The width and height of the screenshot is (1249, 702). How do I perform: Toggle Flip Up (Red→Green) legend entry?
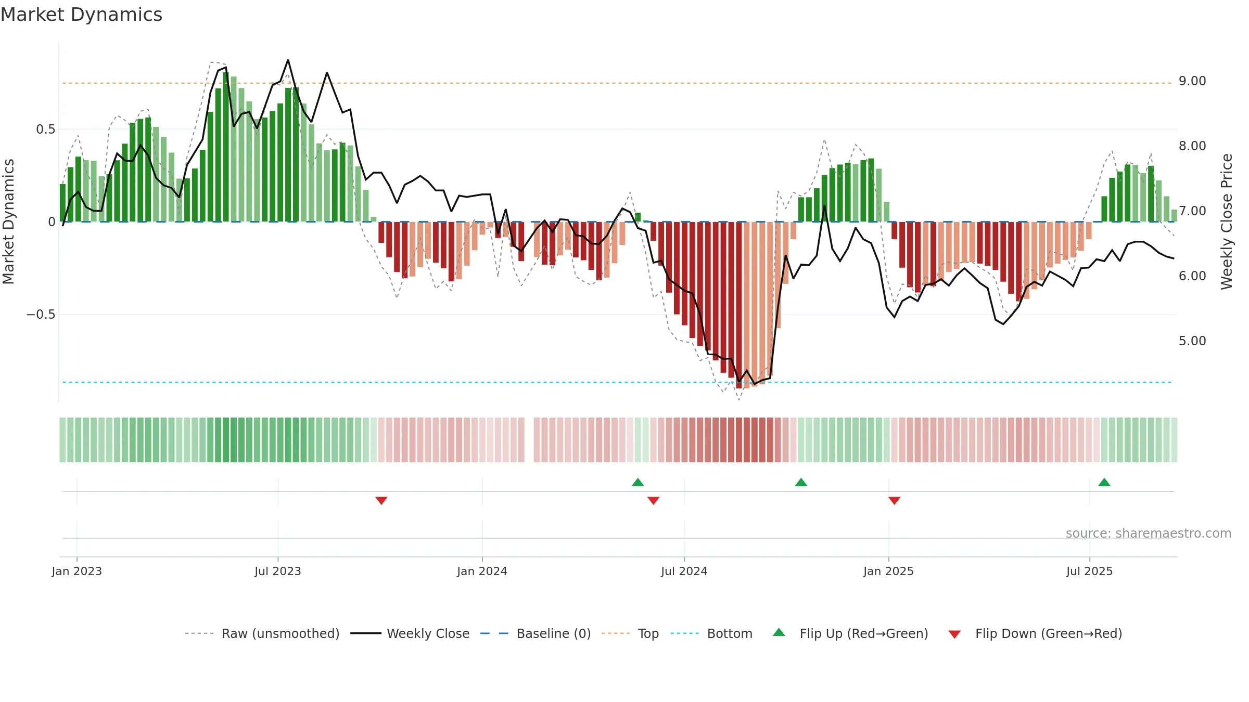pyautogui.click(x=850, y=633)
